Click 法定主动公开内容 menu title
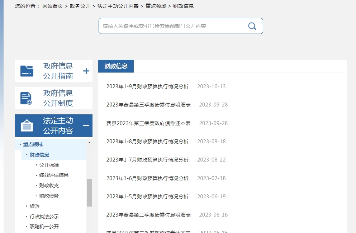Screen dimensions: 356x233 (58, 125)
